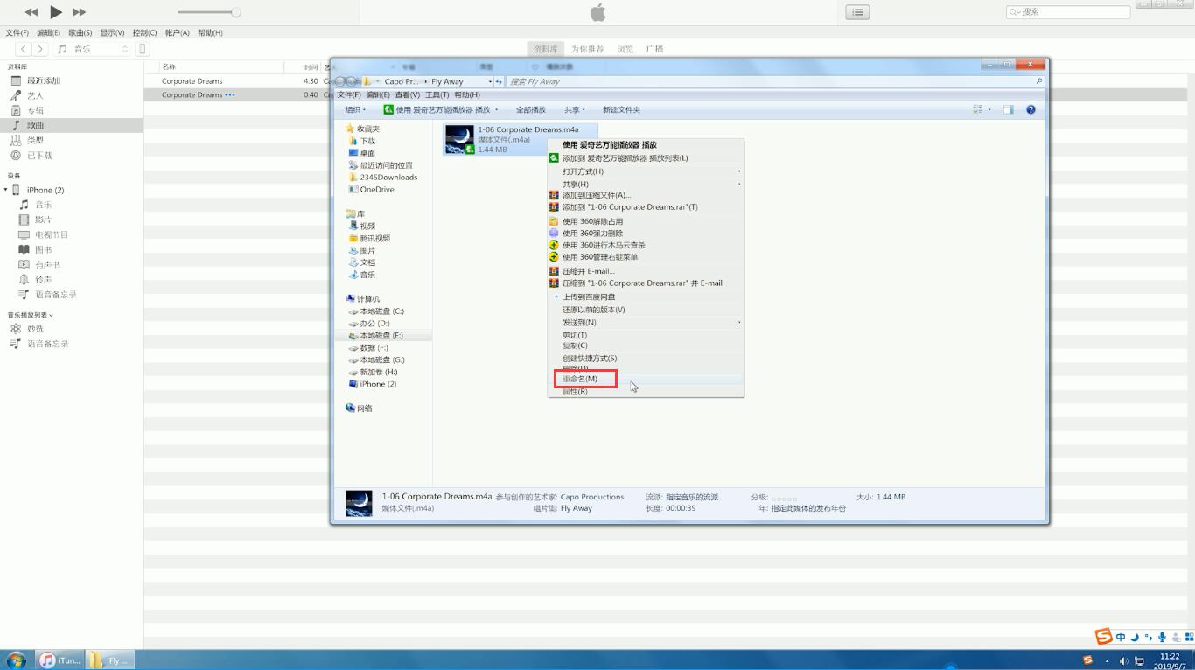
Task: Select 最近添加 in iTunes sidebar
Action: [44, 80]
